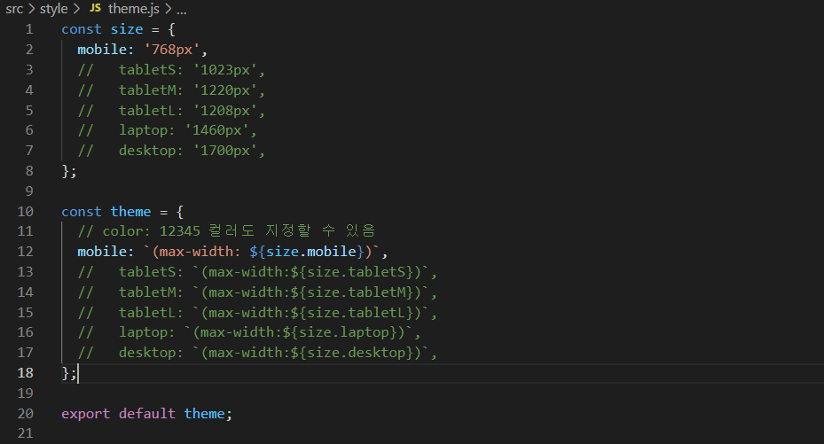Click the closing '};' on line 8
The image size is (824, 444).
click(x=69, y=171)
